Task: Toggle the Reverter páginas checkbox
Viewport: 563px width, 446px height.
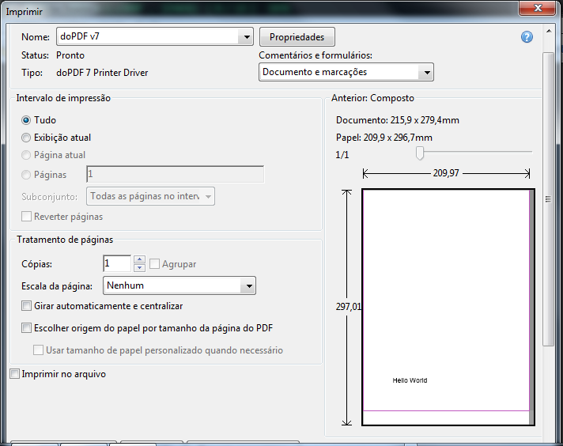Action: point(26,217)
